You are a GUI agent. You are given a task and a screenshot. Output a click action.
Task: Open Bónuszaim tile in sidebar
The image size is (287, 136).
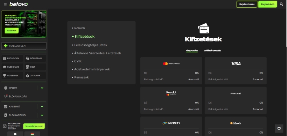(x=35, y=58)
